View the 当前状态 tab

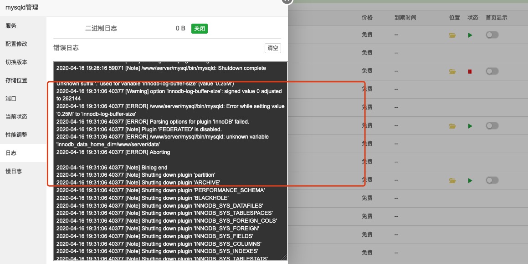[x=23, y=116]
